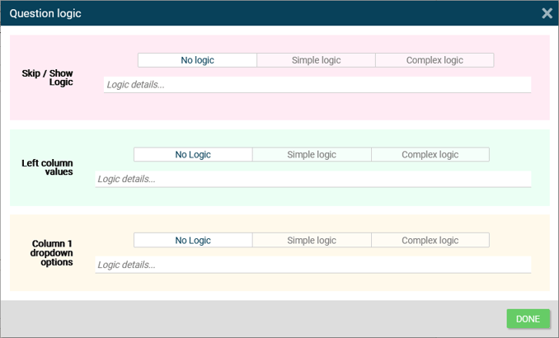This screenshot has height=338, width=559.
Task: Choose Simple logic for Skip / Show Logic
Action: 316,60
